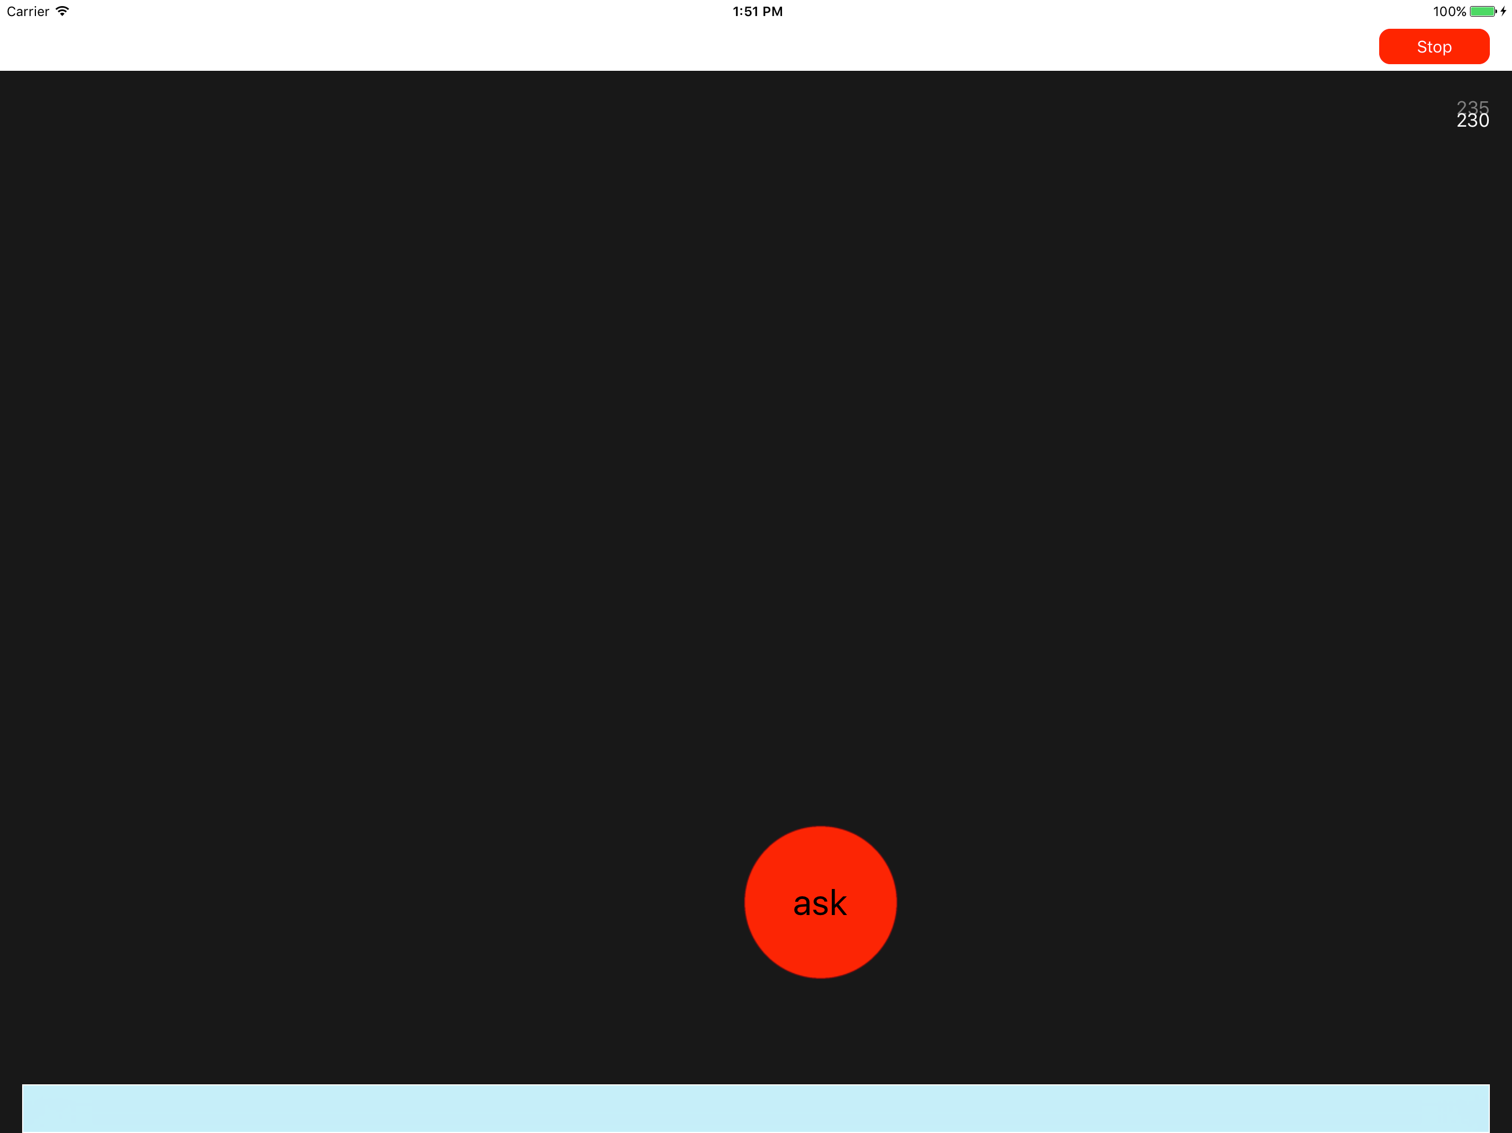Screen dimensions: 1512x1133
Task: Click the Wi-Fi signal icon
Action: click(x=62, y=11)
